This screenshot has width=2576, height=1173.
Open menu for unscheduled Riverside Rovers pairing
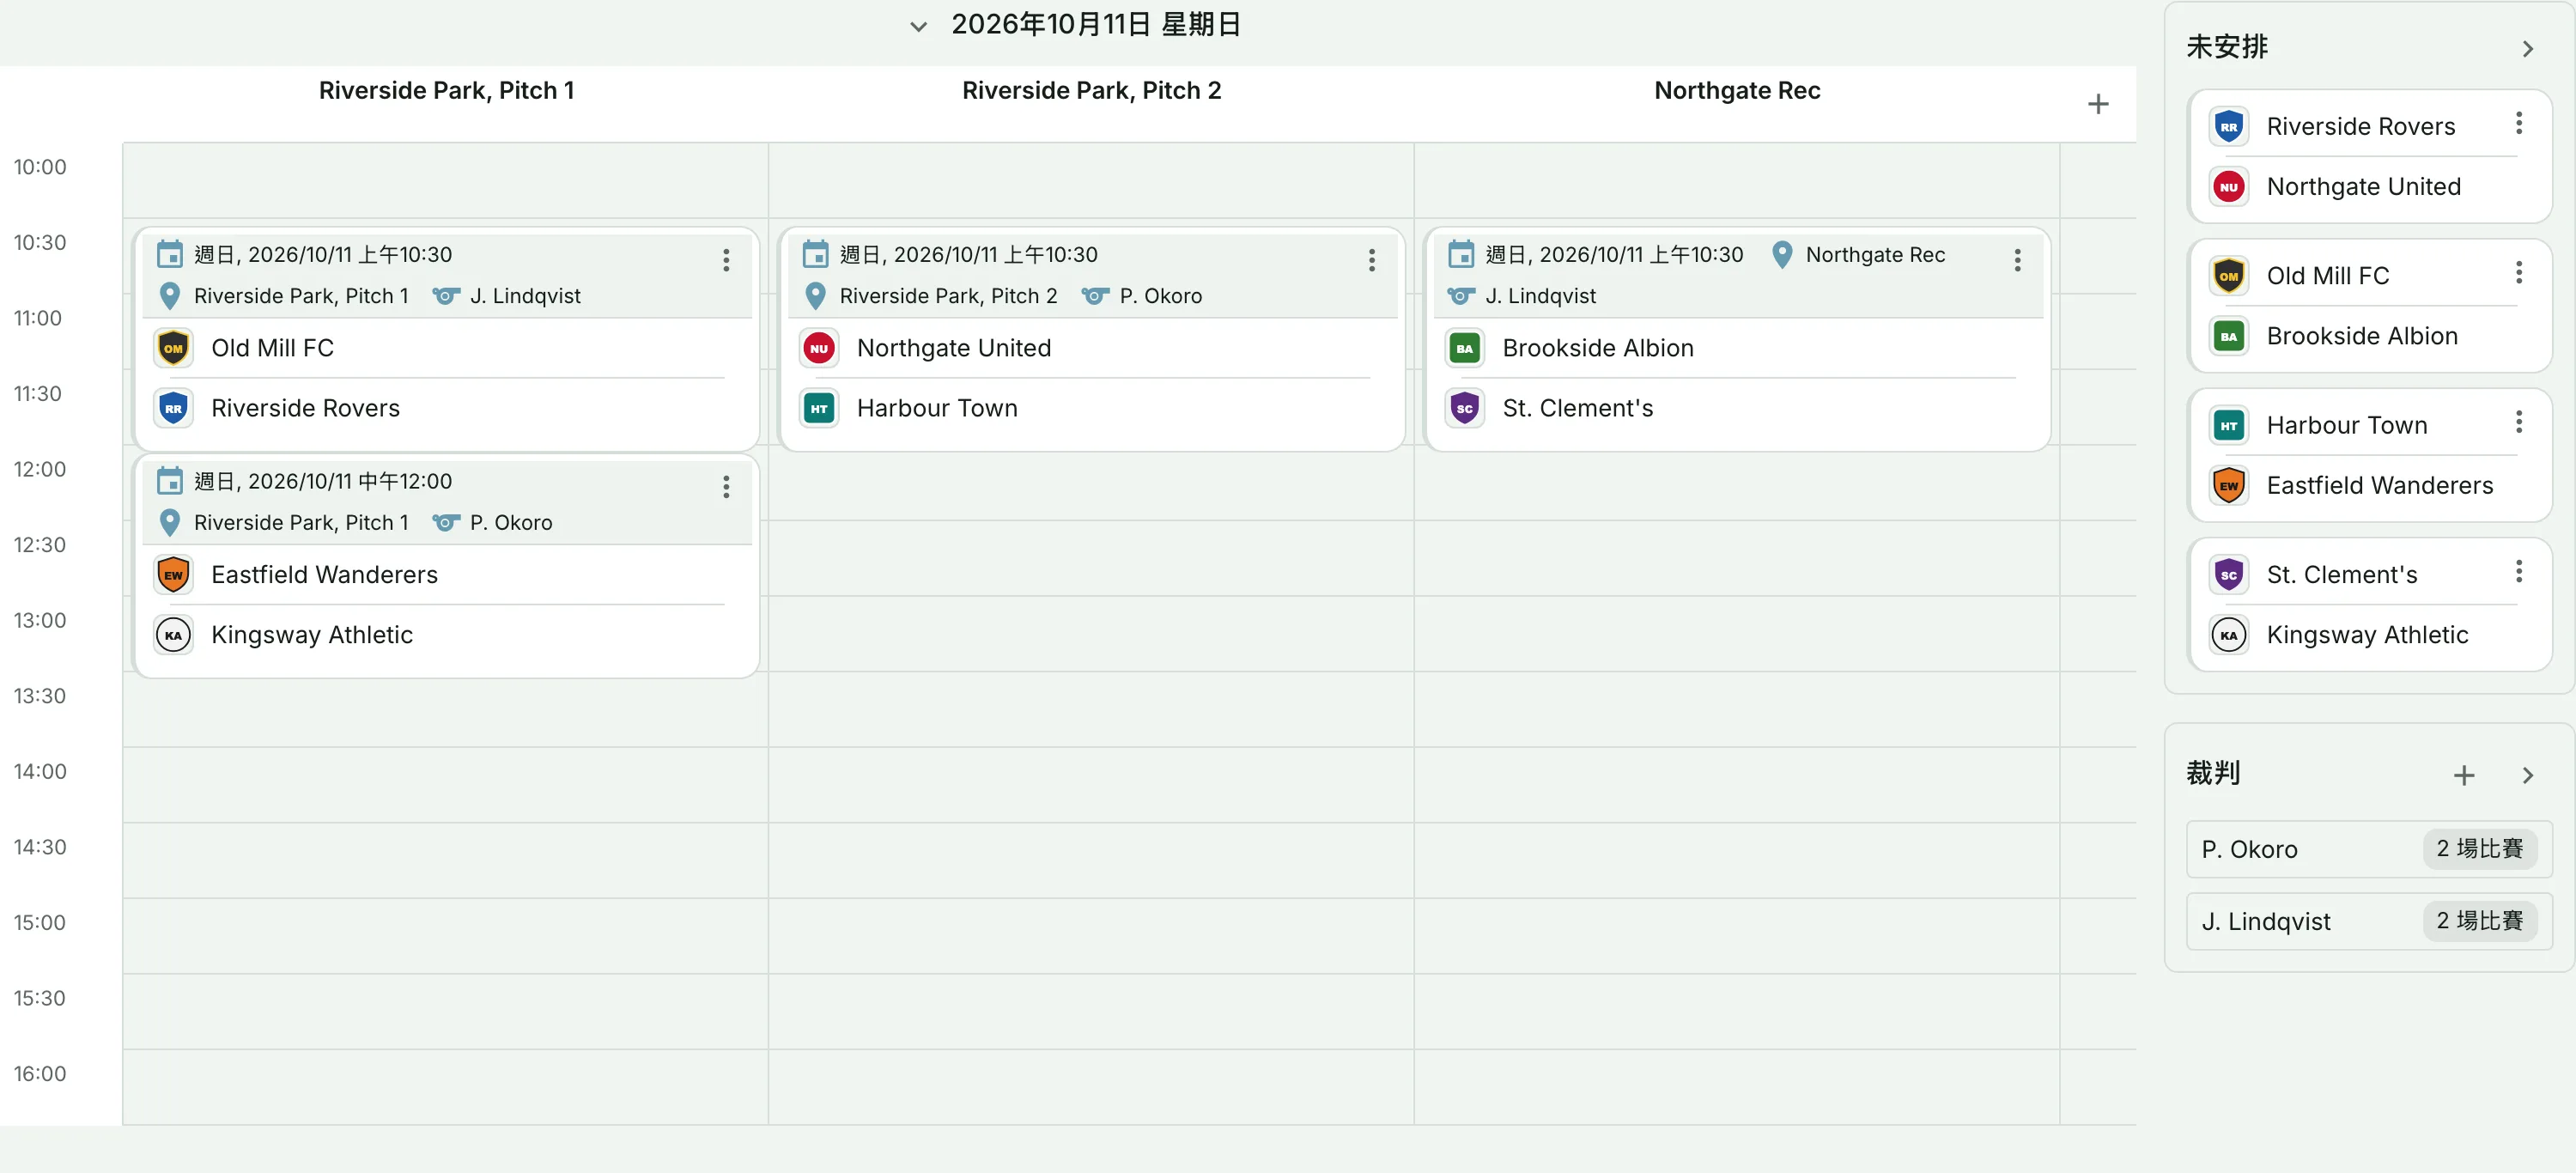tap(2518, 123)
